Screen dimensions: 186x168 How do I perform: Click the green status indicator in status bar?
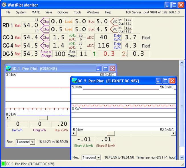(3, 164)
